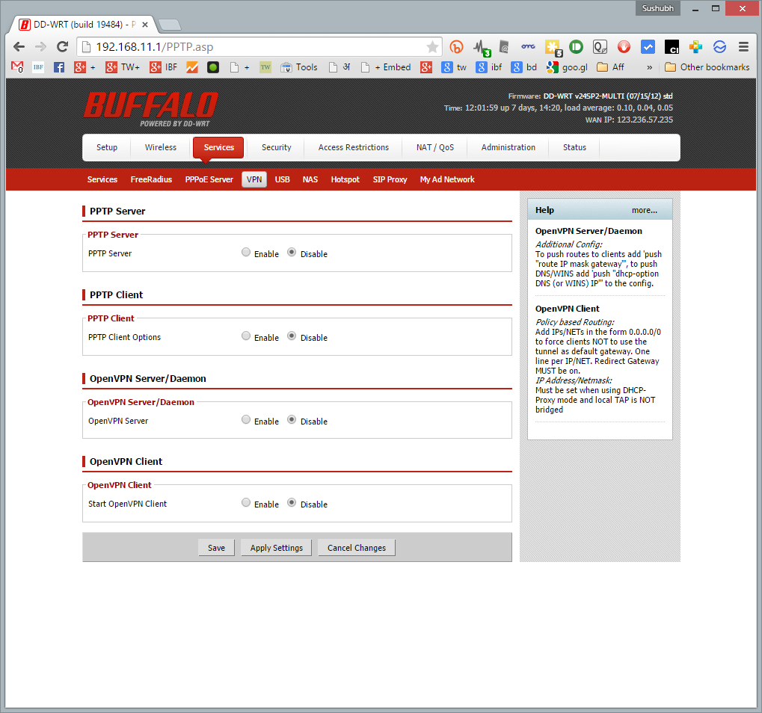762x713 pixels.
Task: Select Disable for OpenVPN Server
Action: [x=292, y=420]
